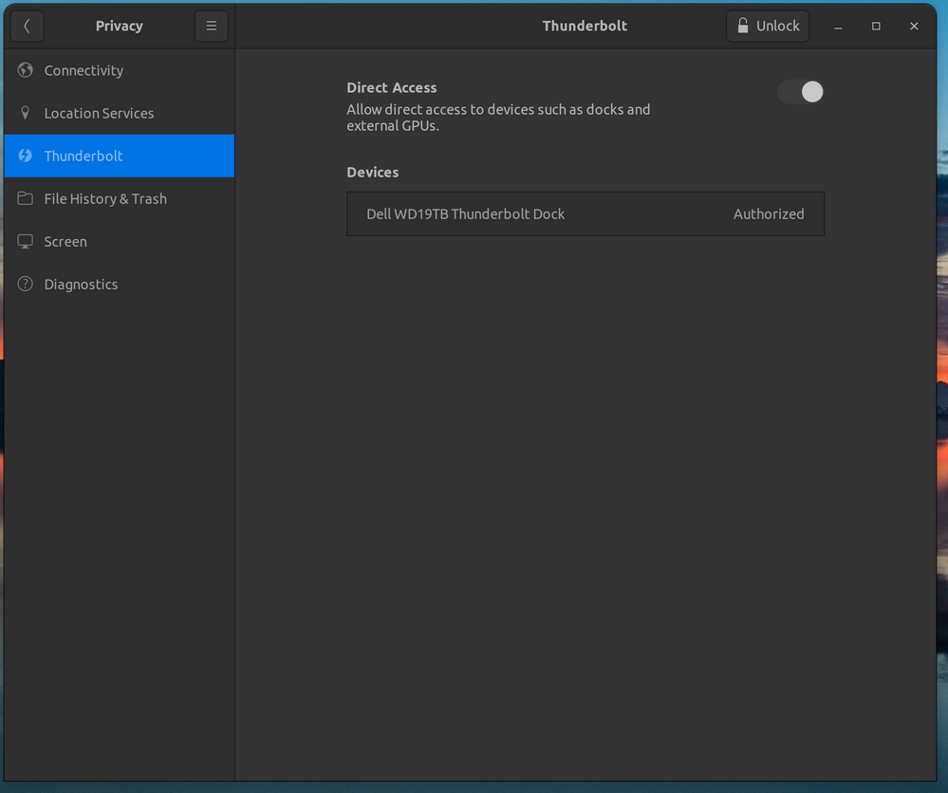948x793 pixels.
Task: Click the Direct Access slider handle
Action: coord(811,92)
